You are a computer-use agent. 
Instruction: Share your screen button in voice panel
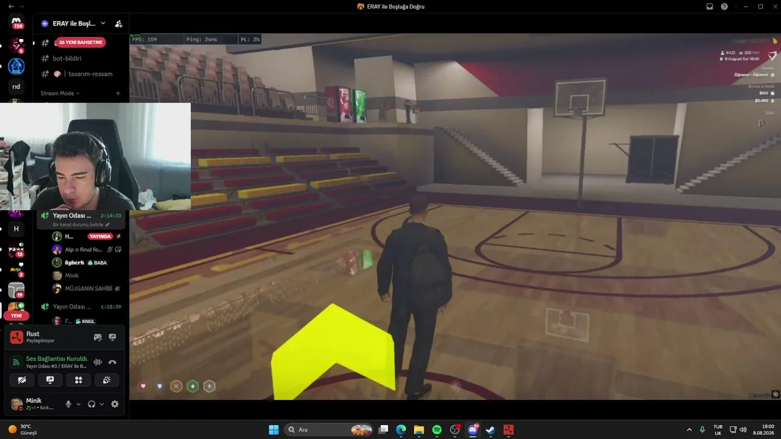coord(50,380)
